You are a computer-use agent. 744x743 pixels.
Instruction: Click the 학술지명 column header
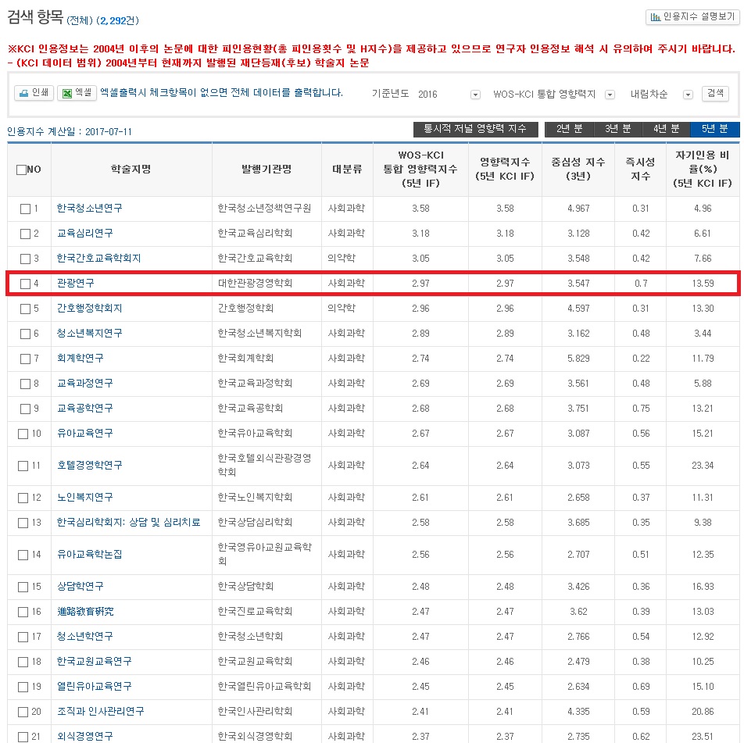click(x=131, y=170)
